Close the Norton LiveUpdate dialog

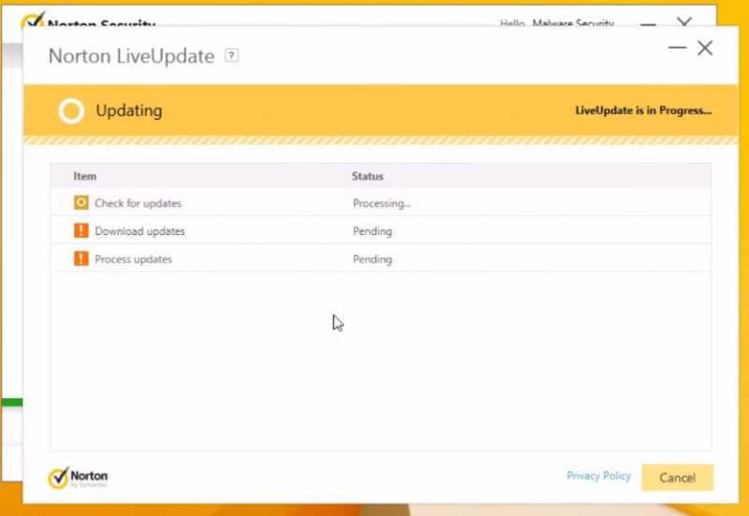click(705, 48)
